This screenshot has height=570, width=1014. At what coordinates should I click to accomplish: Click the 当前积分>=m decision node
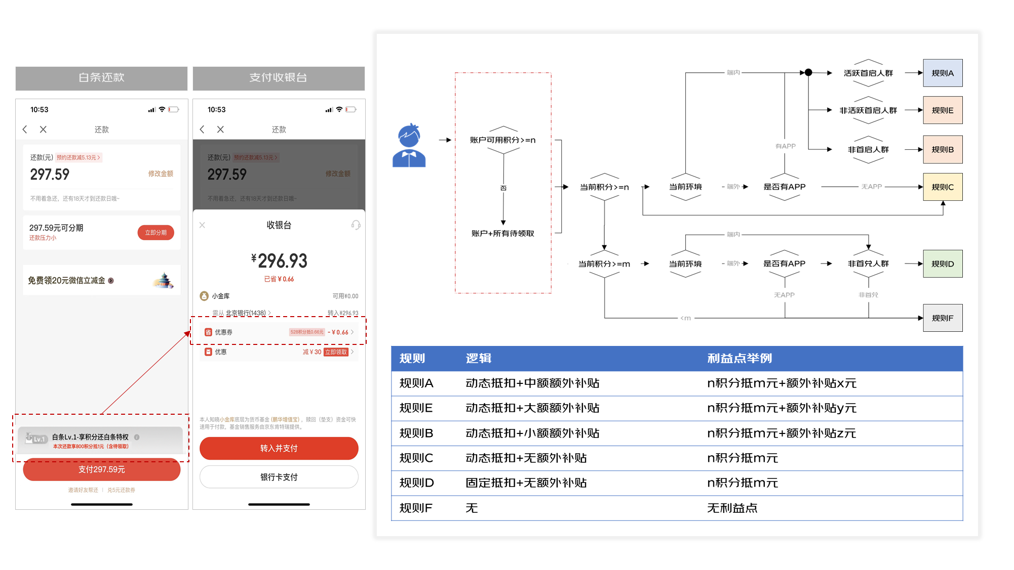[x=604, y=264]
